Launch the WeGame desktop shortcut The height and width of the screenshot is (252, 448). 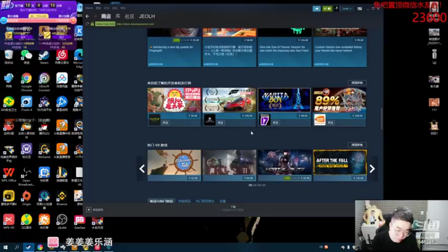(44, 151)
